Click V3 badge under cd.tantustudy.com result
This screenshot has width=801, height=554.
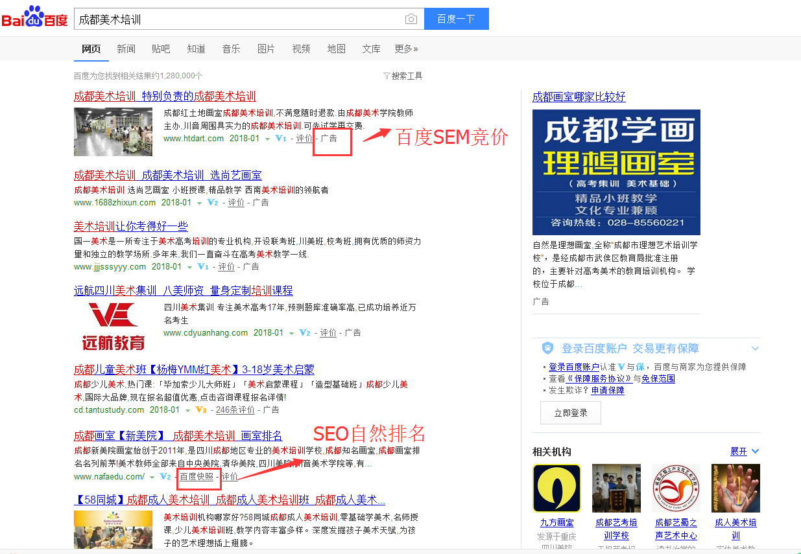pos(201,410)
